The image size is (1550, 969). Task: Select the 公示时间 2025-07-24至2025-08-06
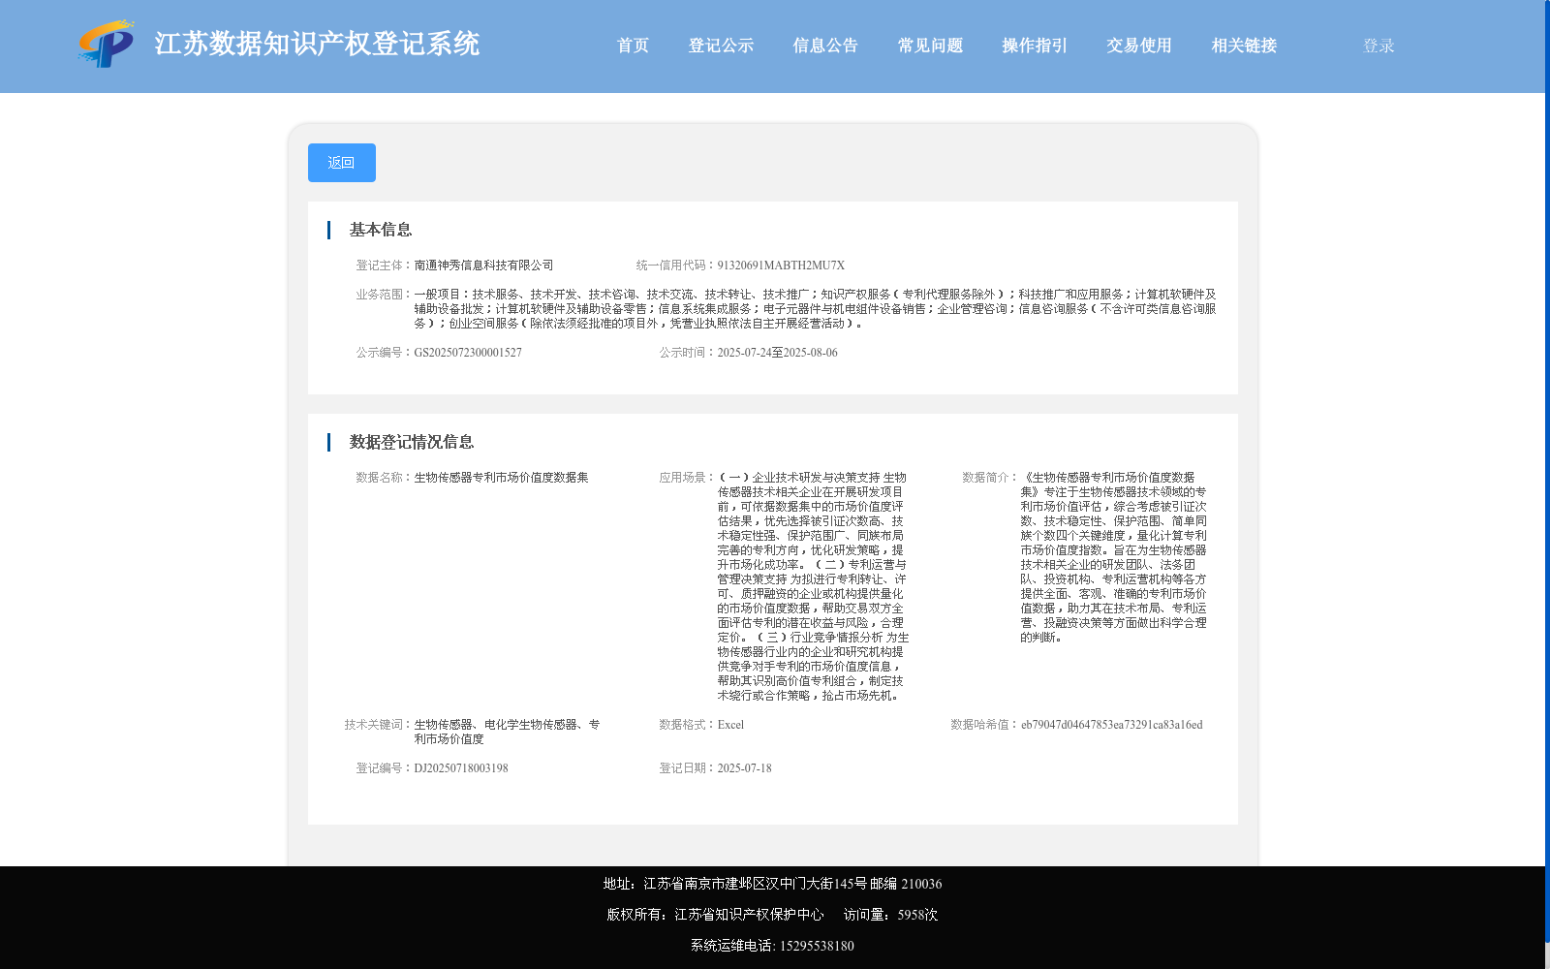tap(777, 353)
